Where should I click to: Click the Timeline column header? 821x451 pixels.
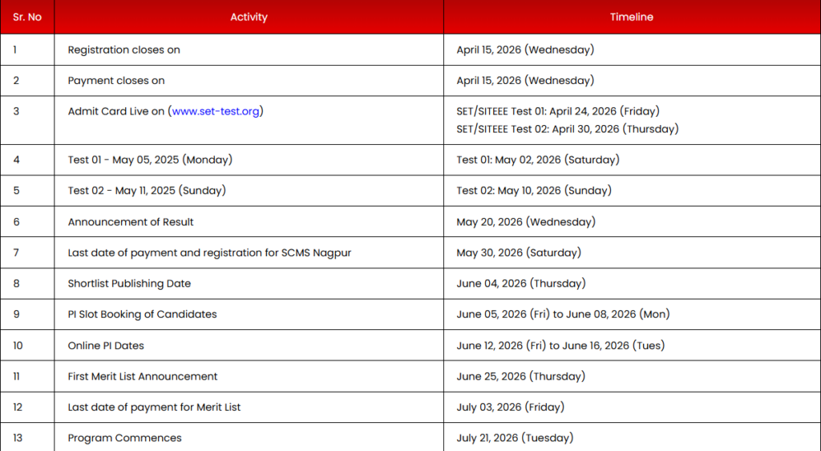632,17
